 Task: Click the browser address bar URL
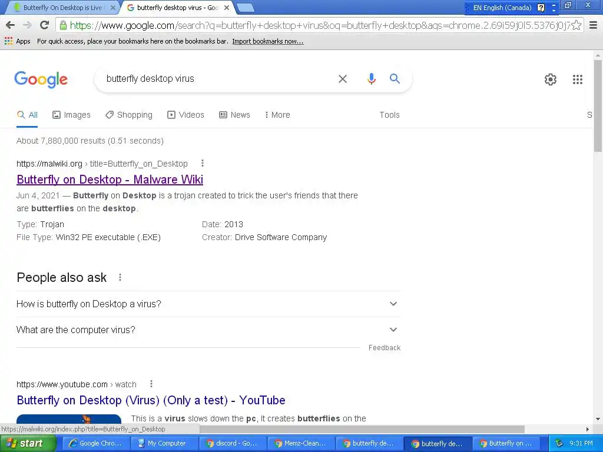[x=320, y=25]
